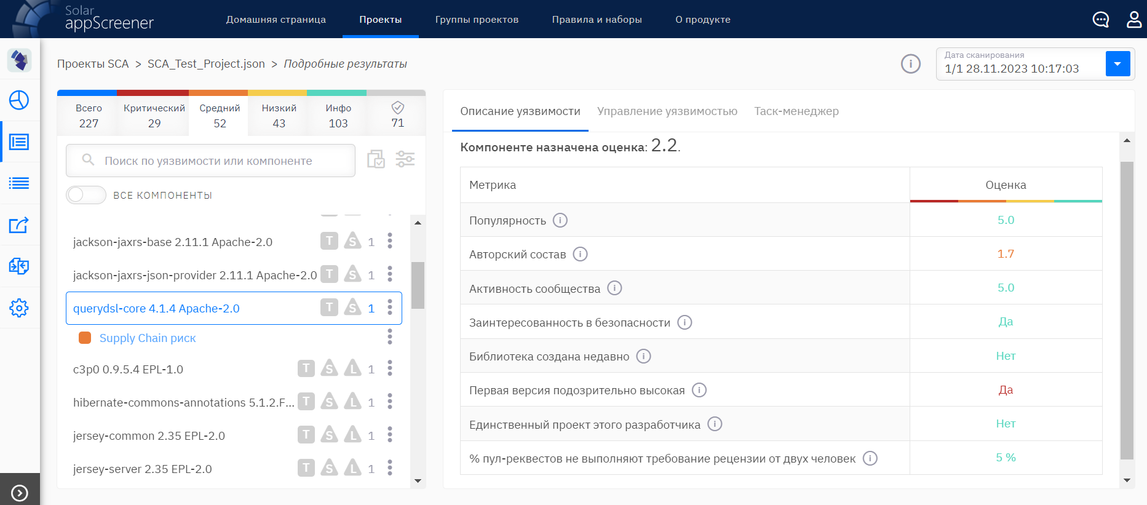Switch to Таск-менеджер tab
1147x505 pixels.
pyautogui.click(x=796, y=111)
